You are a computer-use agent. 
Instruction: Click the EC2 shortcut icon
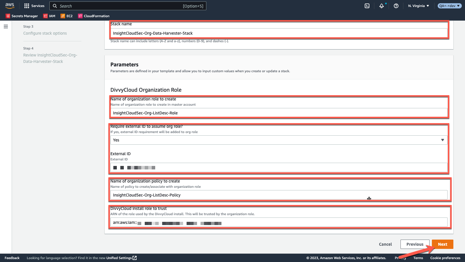click(x=63, y=16)
